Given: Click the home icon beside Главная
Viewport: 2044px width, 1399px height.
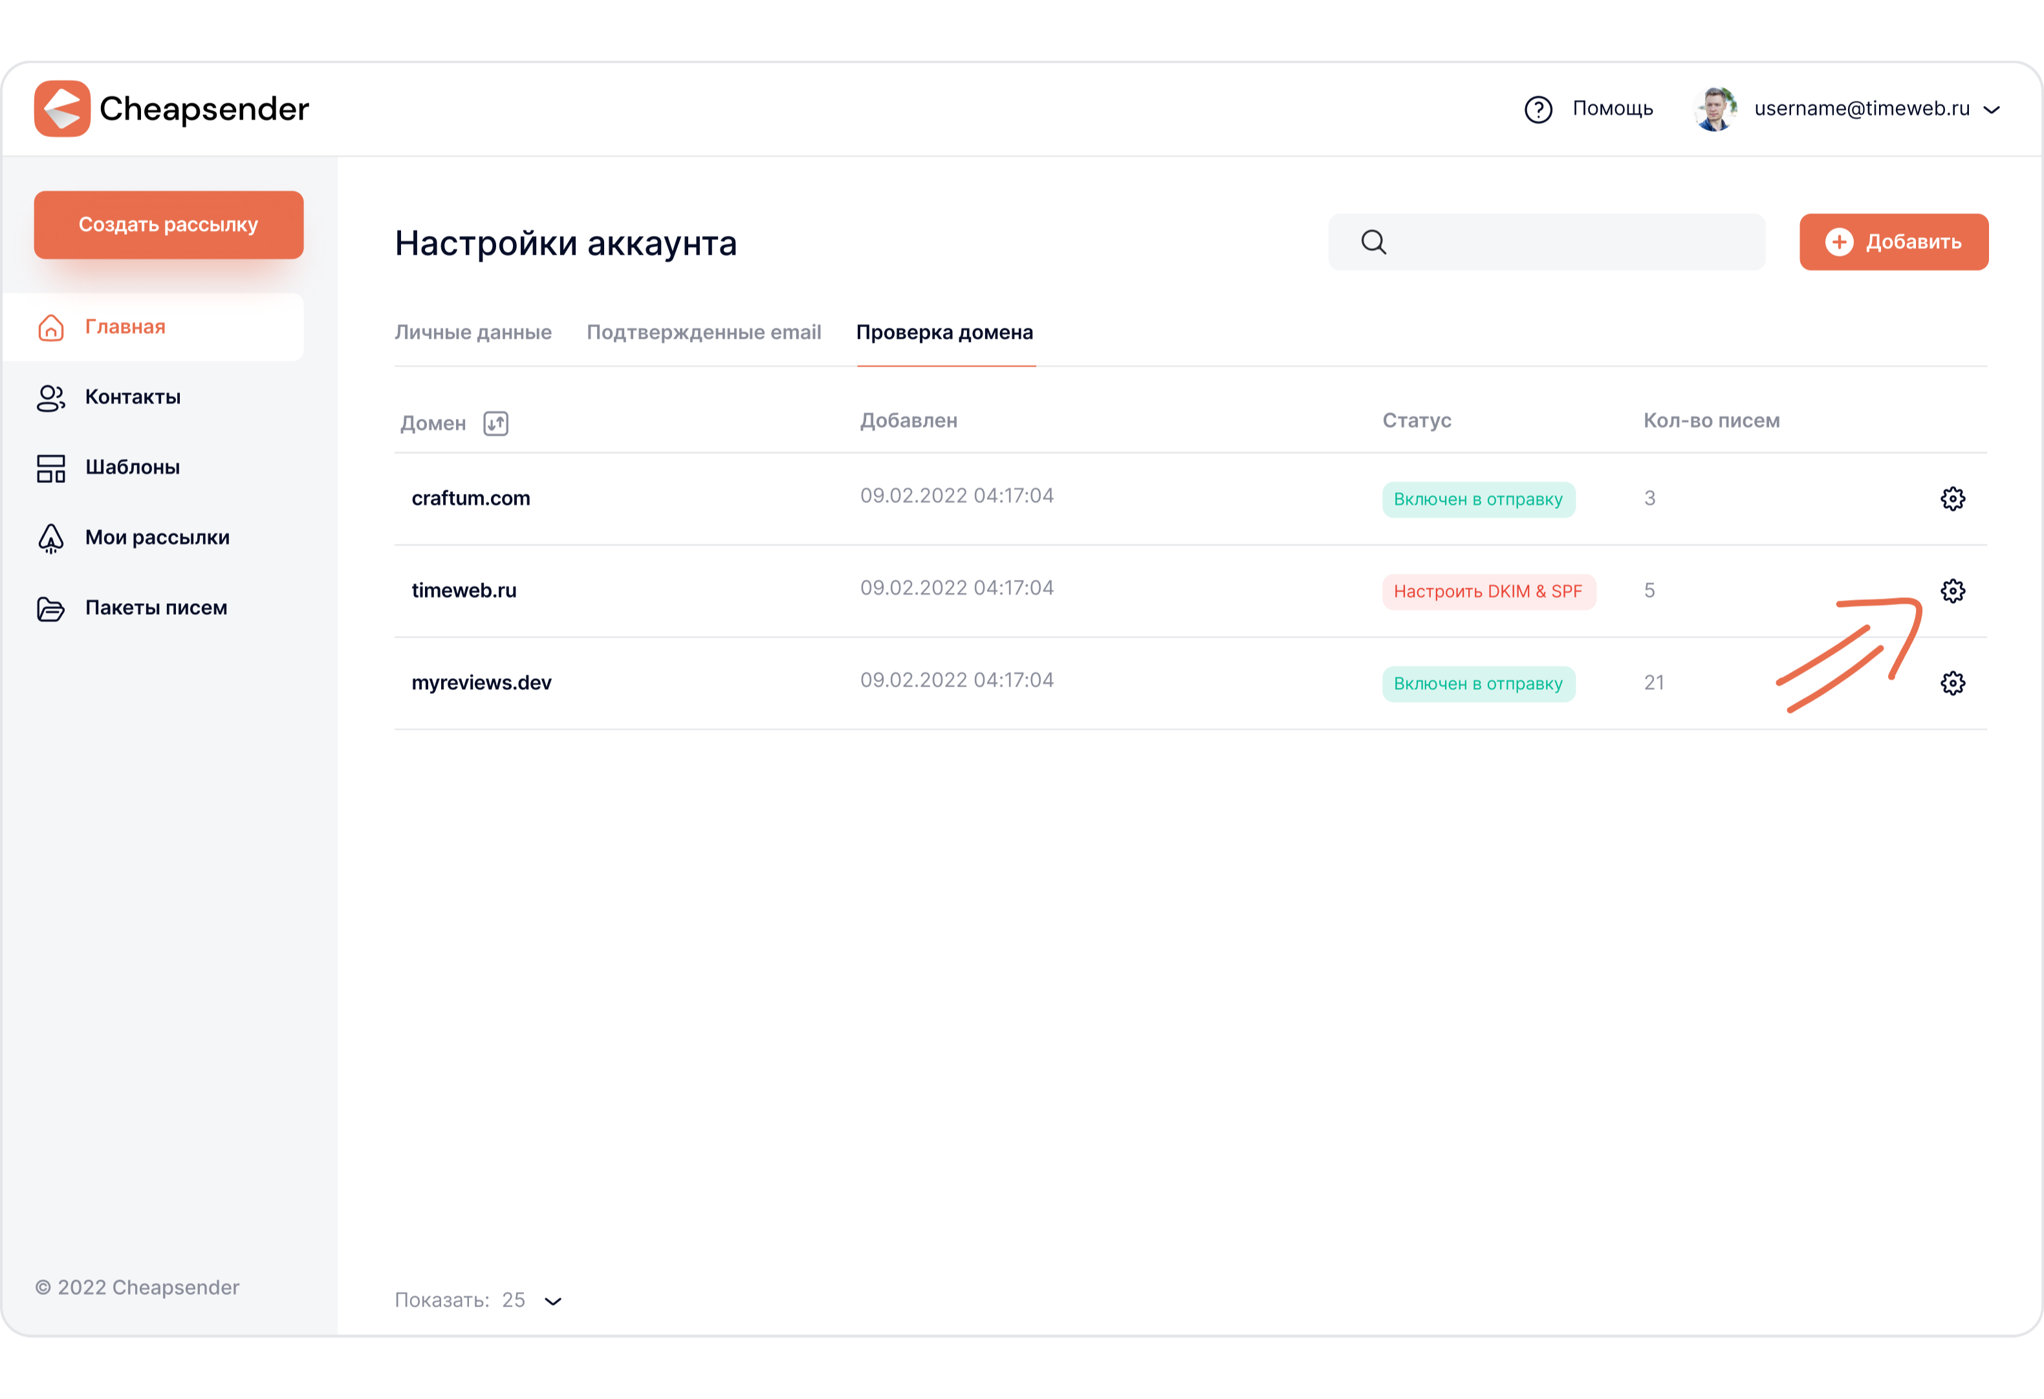Looking at the screenshot, I should click(x=51, y=327).
